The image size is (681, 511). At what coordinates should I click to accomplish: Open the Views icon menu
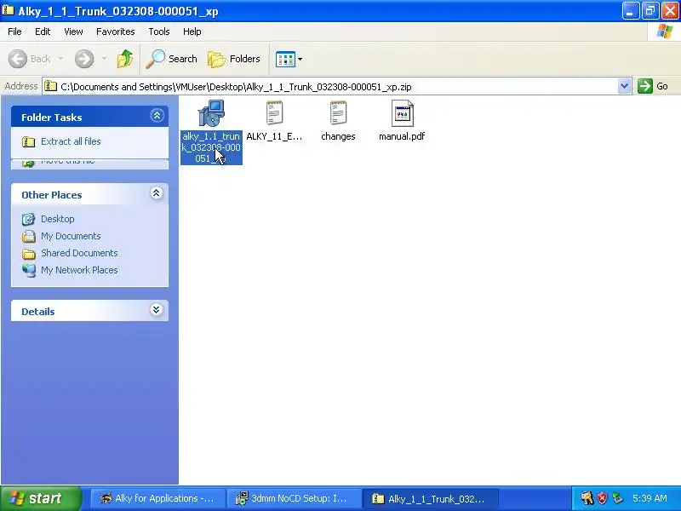click(x=285, y=59)
